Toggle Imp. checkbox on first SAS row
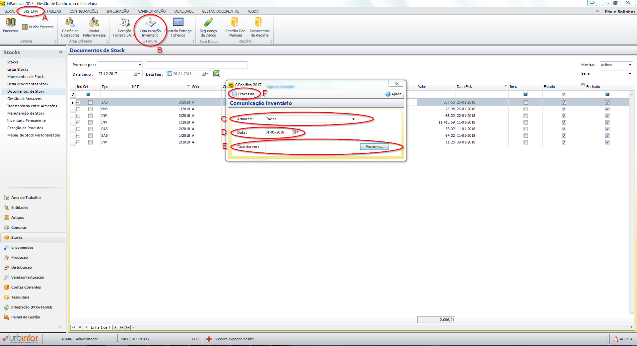The height and width of the screenshot is (346, 637). pos(526,103)
